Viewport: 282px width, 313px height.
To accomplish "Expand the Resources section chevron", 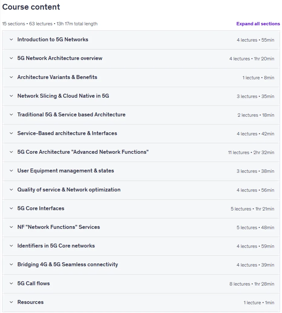I will pos(11,302).
